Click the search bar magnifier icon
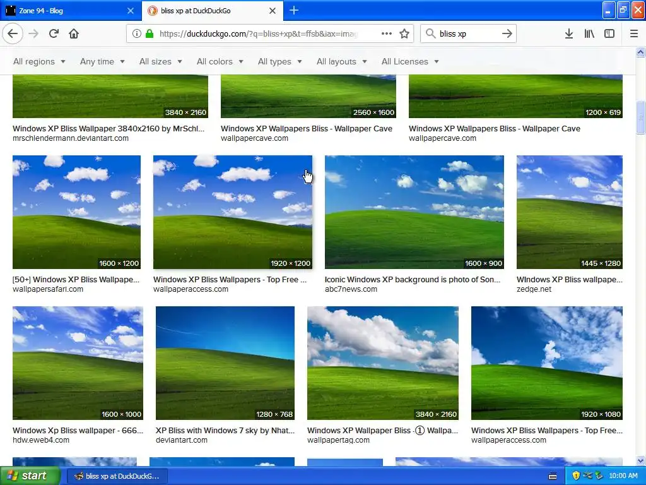Viewport: 646px width, 485px height. pyautogui.click(x=430, y=33)
